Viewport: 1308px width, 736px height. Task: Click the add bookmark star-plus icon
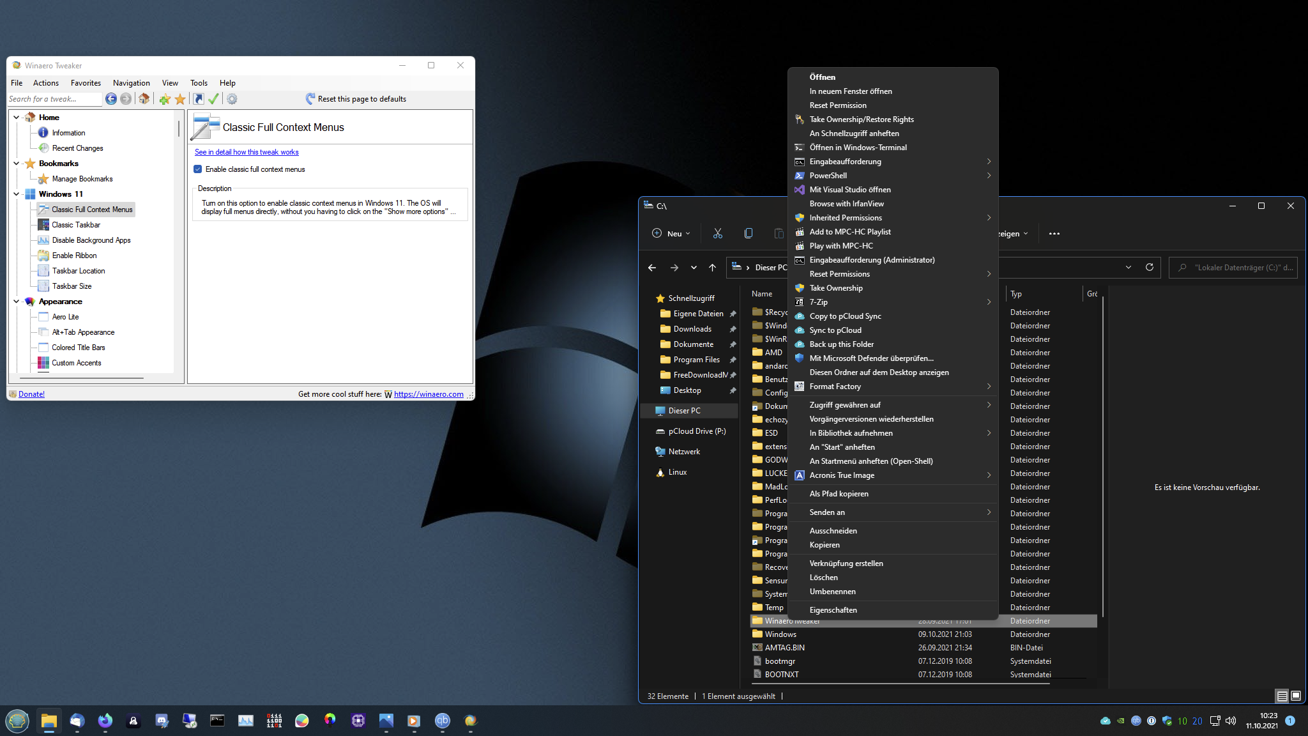click(165, 99)
